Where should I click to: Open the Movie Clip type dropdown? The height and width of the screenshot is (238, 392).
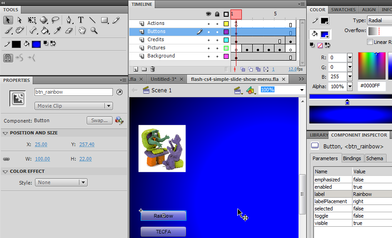pyautogui.click(x=73, y=106)
